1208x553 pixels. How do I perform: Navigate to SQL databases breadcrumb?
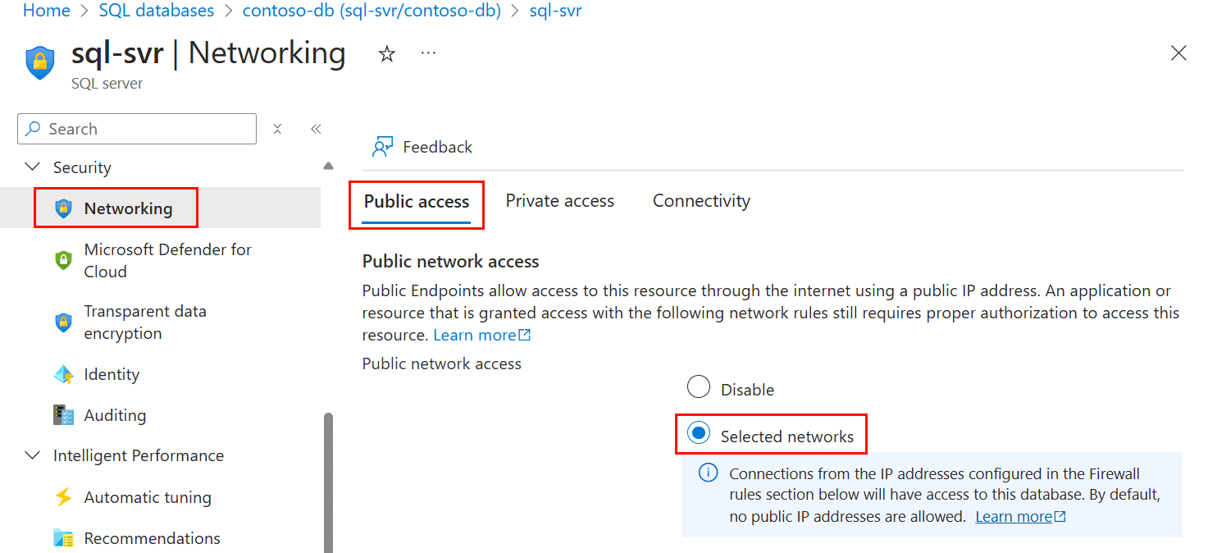pyautogui.click(x=156, y=11)
